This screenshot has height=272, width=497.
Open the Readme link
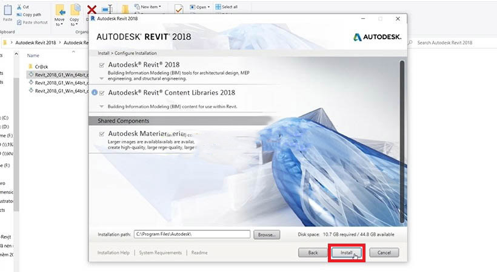[x=199, y=253]
